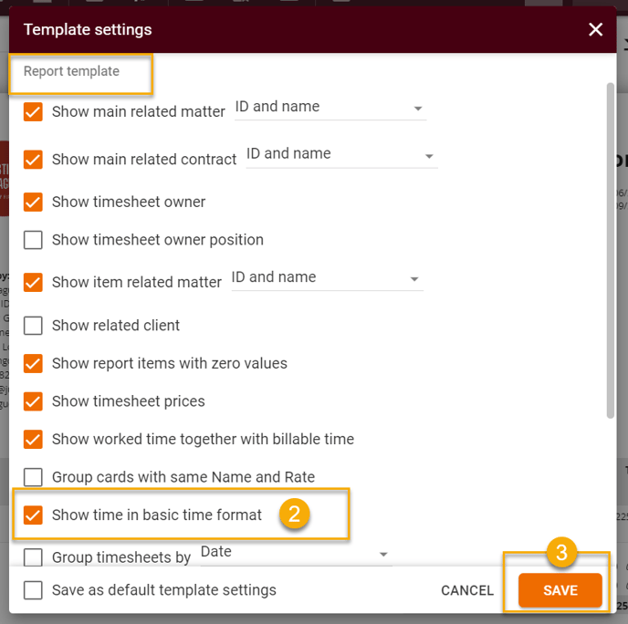Disable Show timesheet owner option
Image resolution: width=628 pixels, height=624 pixels.
click(x=33, y=202)
